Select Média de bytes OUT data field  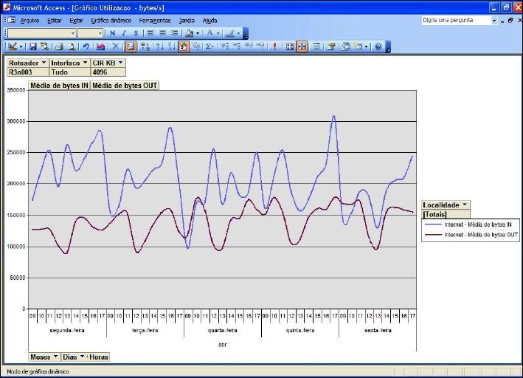click(125, 86)
